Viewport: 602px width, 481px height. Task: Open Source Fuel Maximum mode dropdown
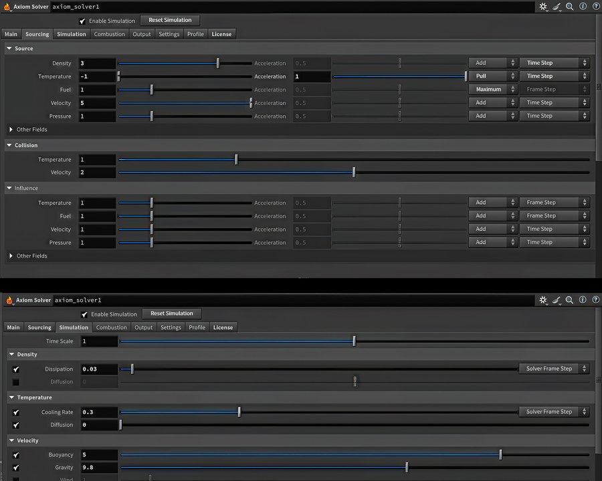coord(493,89)
